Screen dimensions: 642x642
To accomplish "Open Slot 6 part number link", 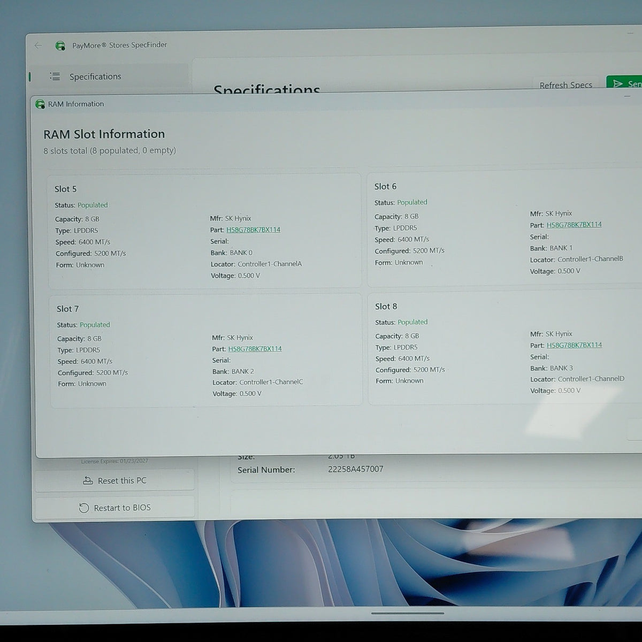I will (x=574, y=225).
